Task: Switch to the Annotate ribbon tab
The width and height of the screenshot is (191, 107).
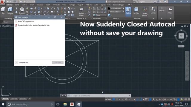Action: click(56, 5)
